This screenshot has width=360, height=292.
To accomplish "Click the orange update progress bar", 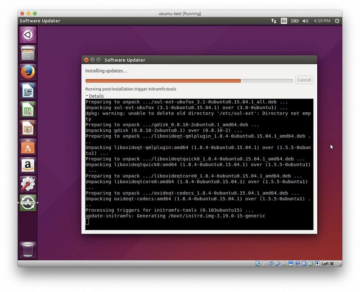I will click(189, 81).
